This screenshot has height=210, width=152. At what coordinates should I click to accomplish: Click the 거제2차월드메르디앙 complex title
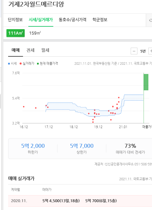click(36, 4)
